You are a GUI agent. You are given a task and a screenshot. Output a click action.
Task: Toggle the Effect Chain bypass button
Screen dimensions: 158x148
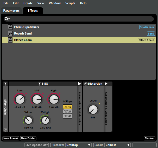pyautogui.click(x=5, y=84)
